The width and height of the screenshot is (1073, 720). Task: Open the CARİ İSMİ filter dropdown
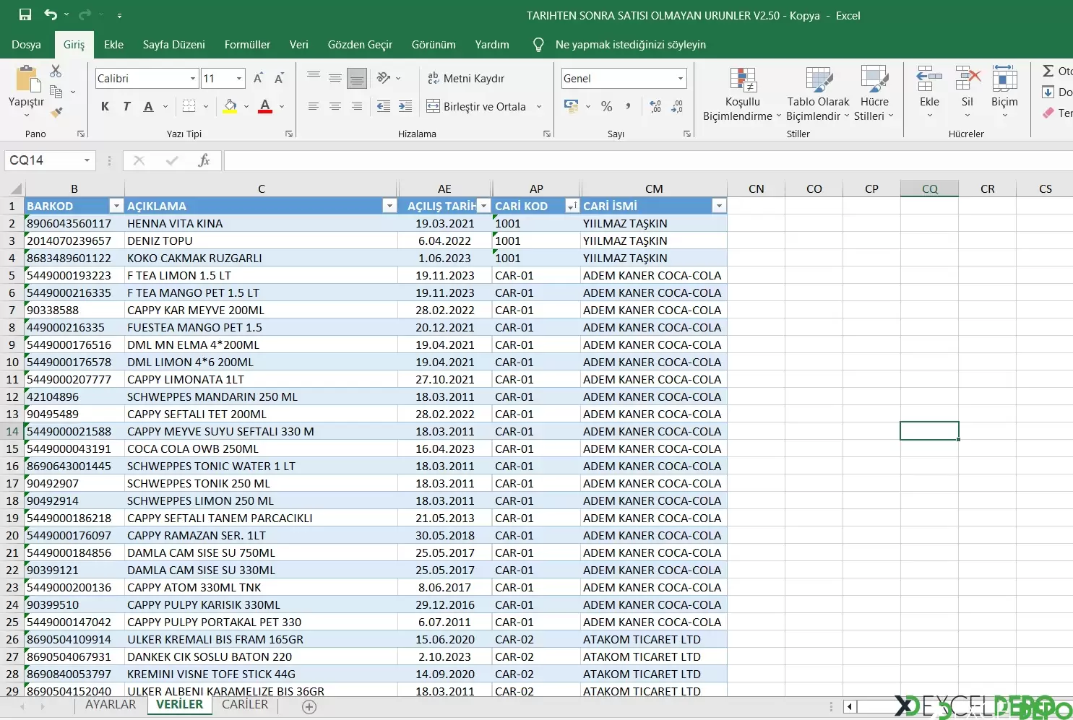point(719,206)
